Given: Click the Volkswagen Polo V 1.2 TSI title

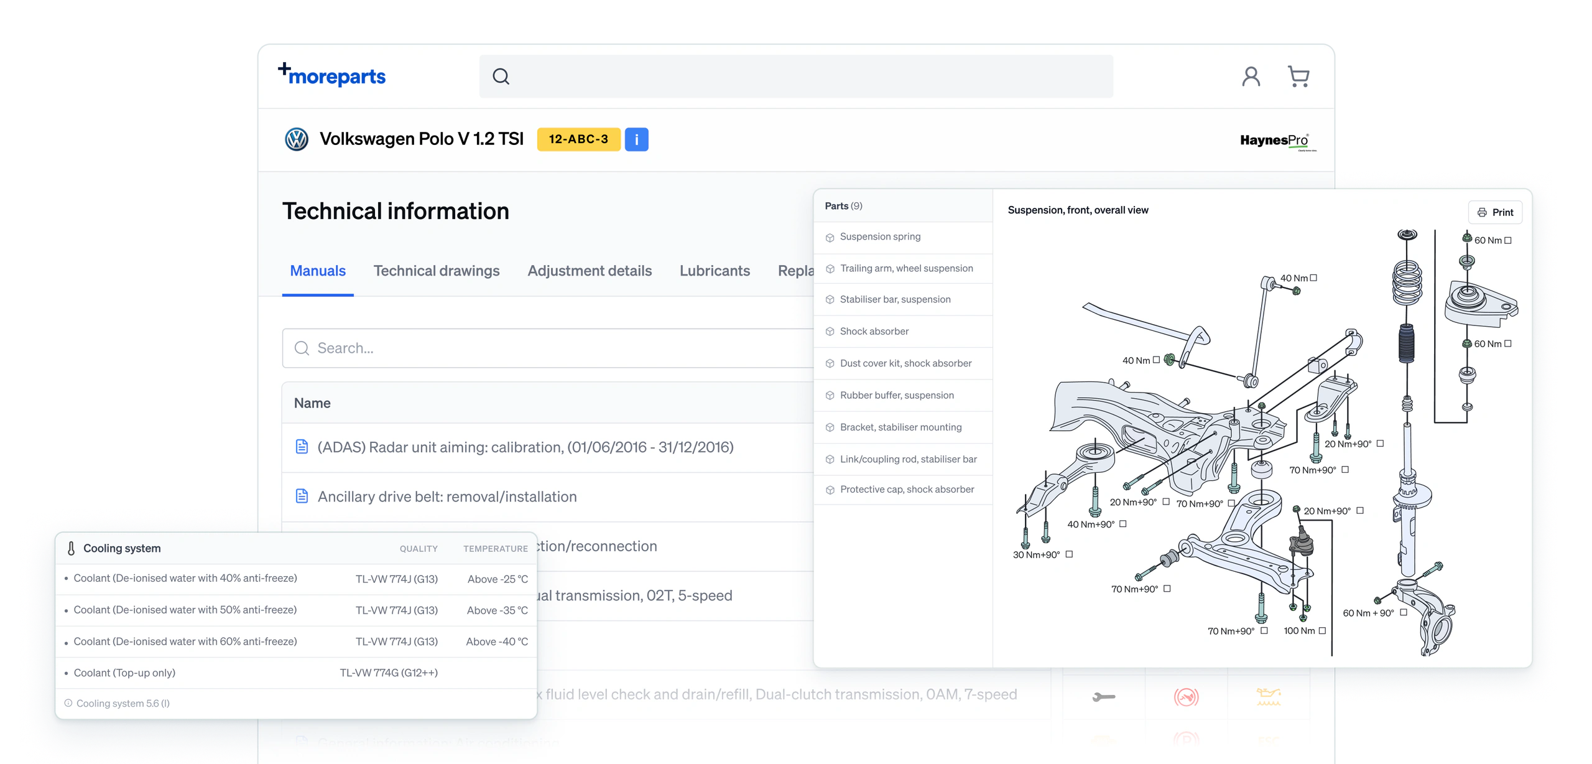Looking at the screenshot, I should pos(422,139).
